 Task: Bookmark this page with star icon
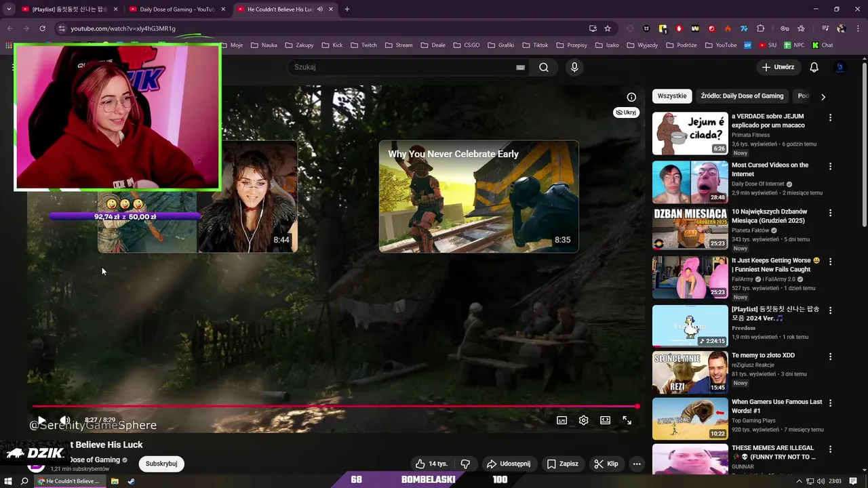[x=608, y=28]
